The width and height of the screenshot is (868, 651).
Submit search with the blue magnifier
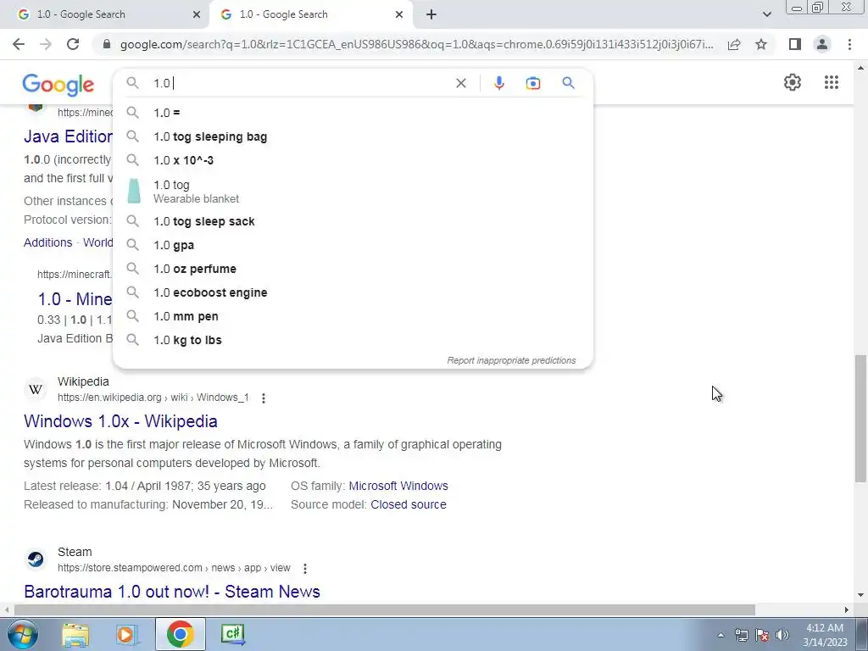pyautogui.click(x=568, y=83)
